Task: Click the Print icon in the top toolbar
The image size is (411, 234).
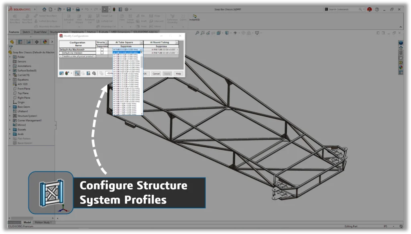Action: [x=78, y=9]
